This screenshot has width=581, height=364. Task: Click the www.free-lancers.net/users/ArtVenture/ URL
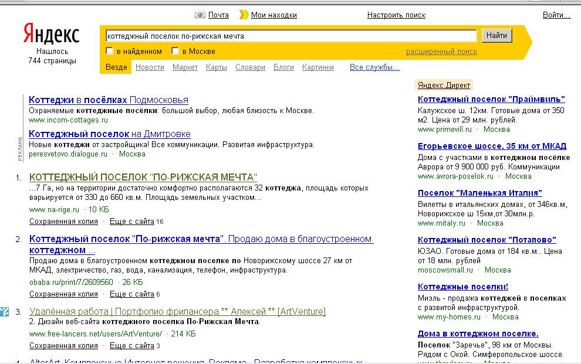(96, 334)
